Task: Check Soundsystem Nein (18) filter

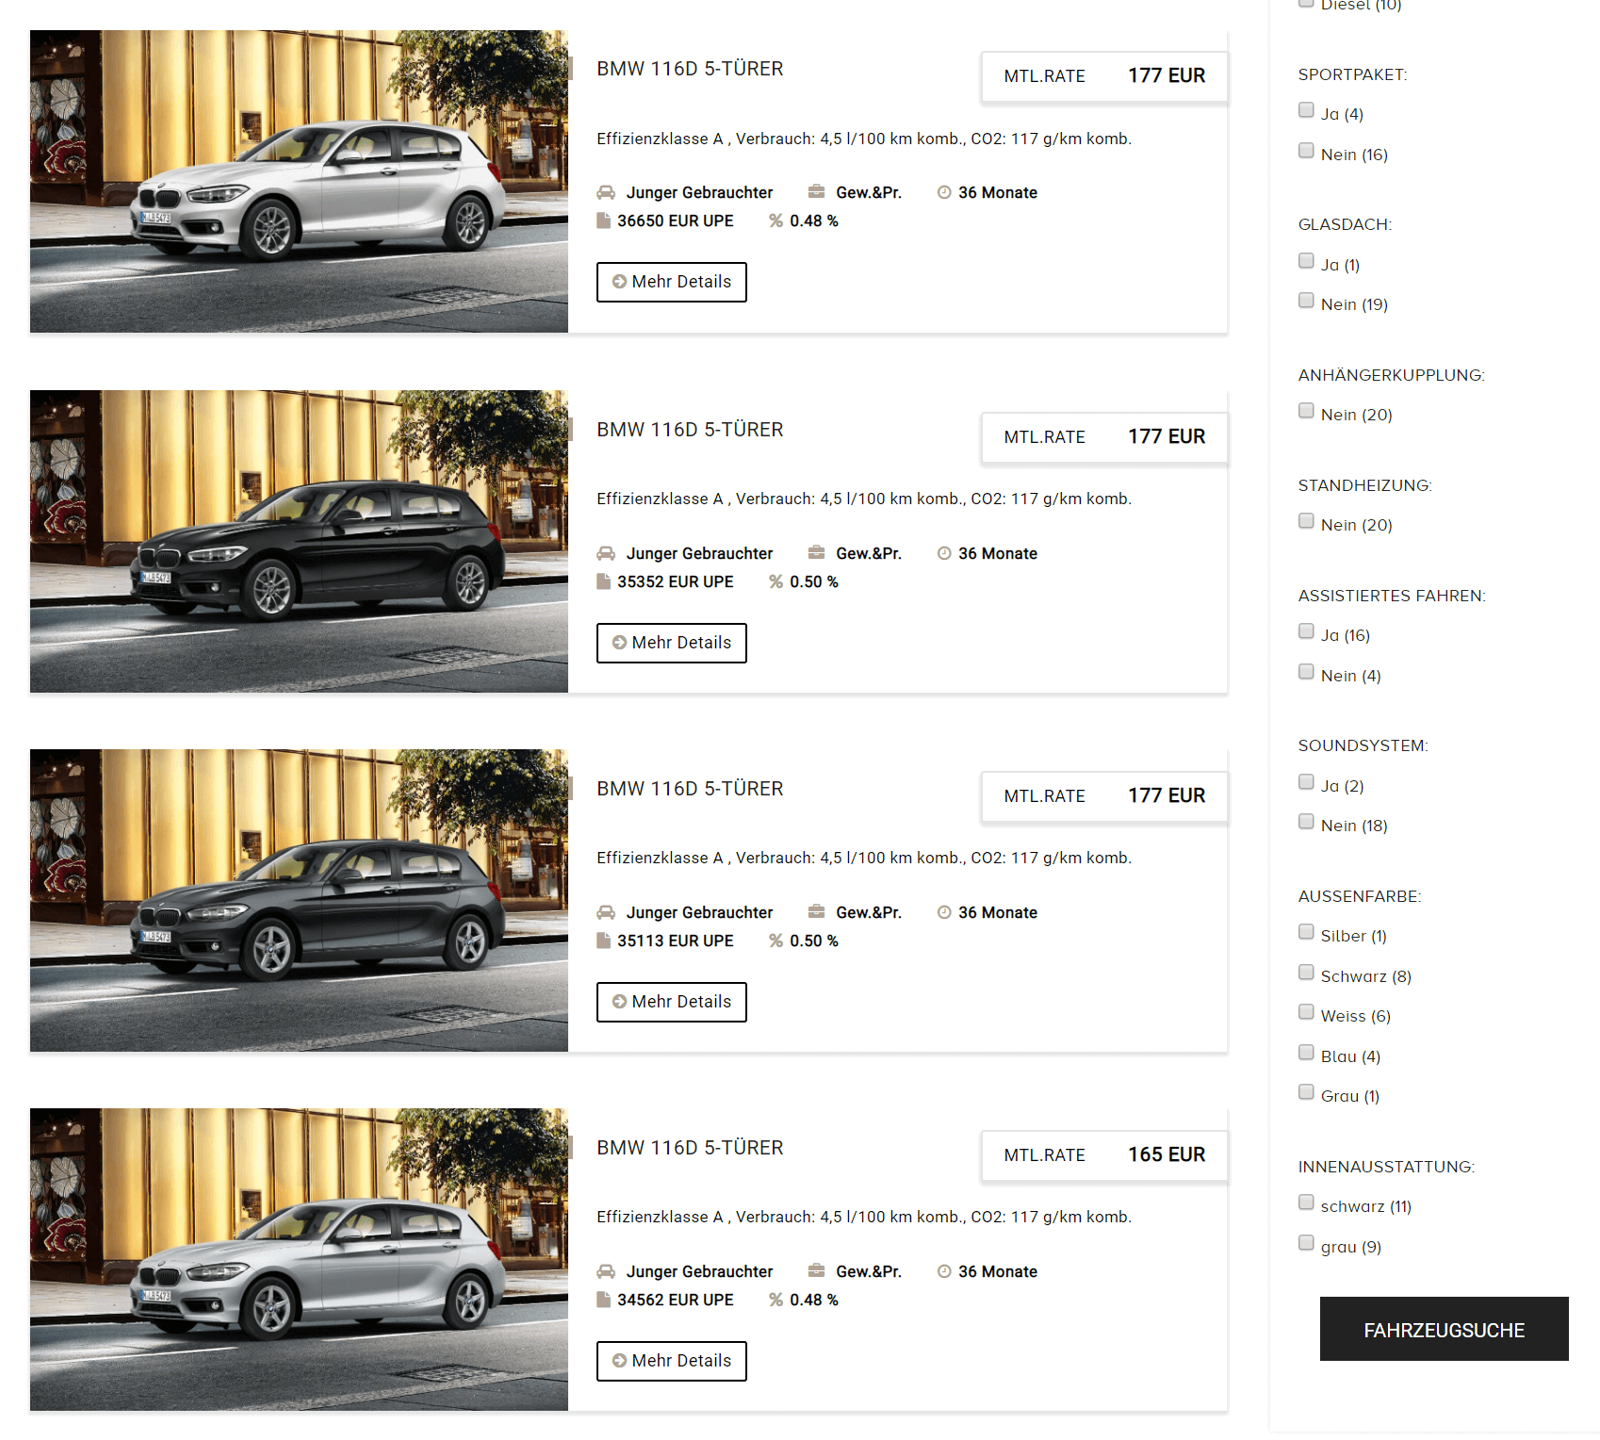Action: click(x=1306, y=822)
